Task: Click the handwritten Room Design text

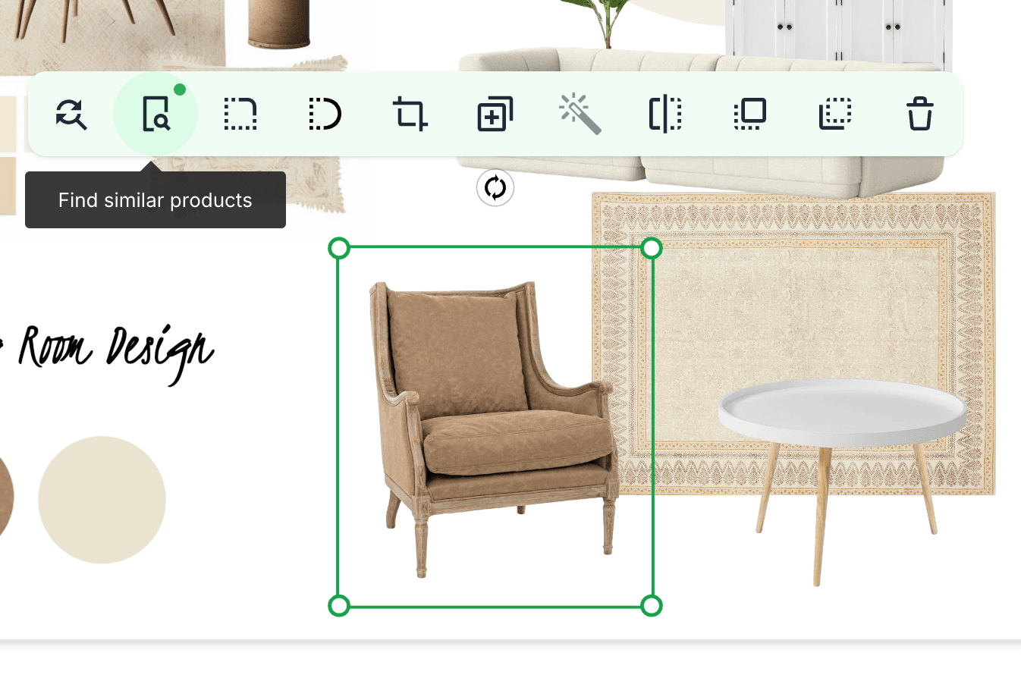Action: click(x=114, y=350)
